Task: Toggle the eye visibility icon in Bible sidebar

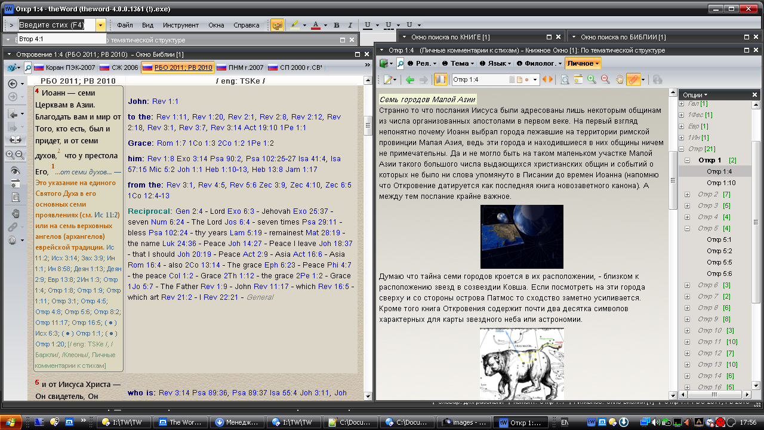Action: [15, 171]
